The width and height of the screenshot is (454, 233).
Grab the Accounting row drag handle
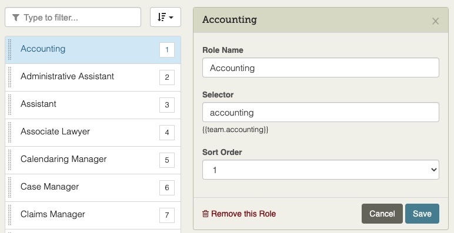[9, 50]
